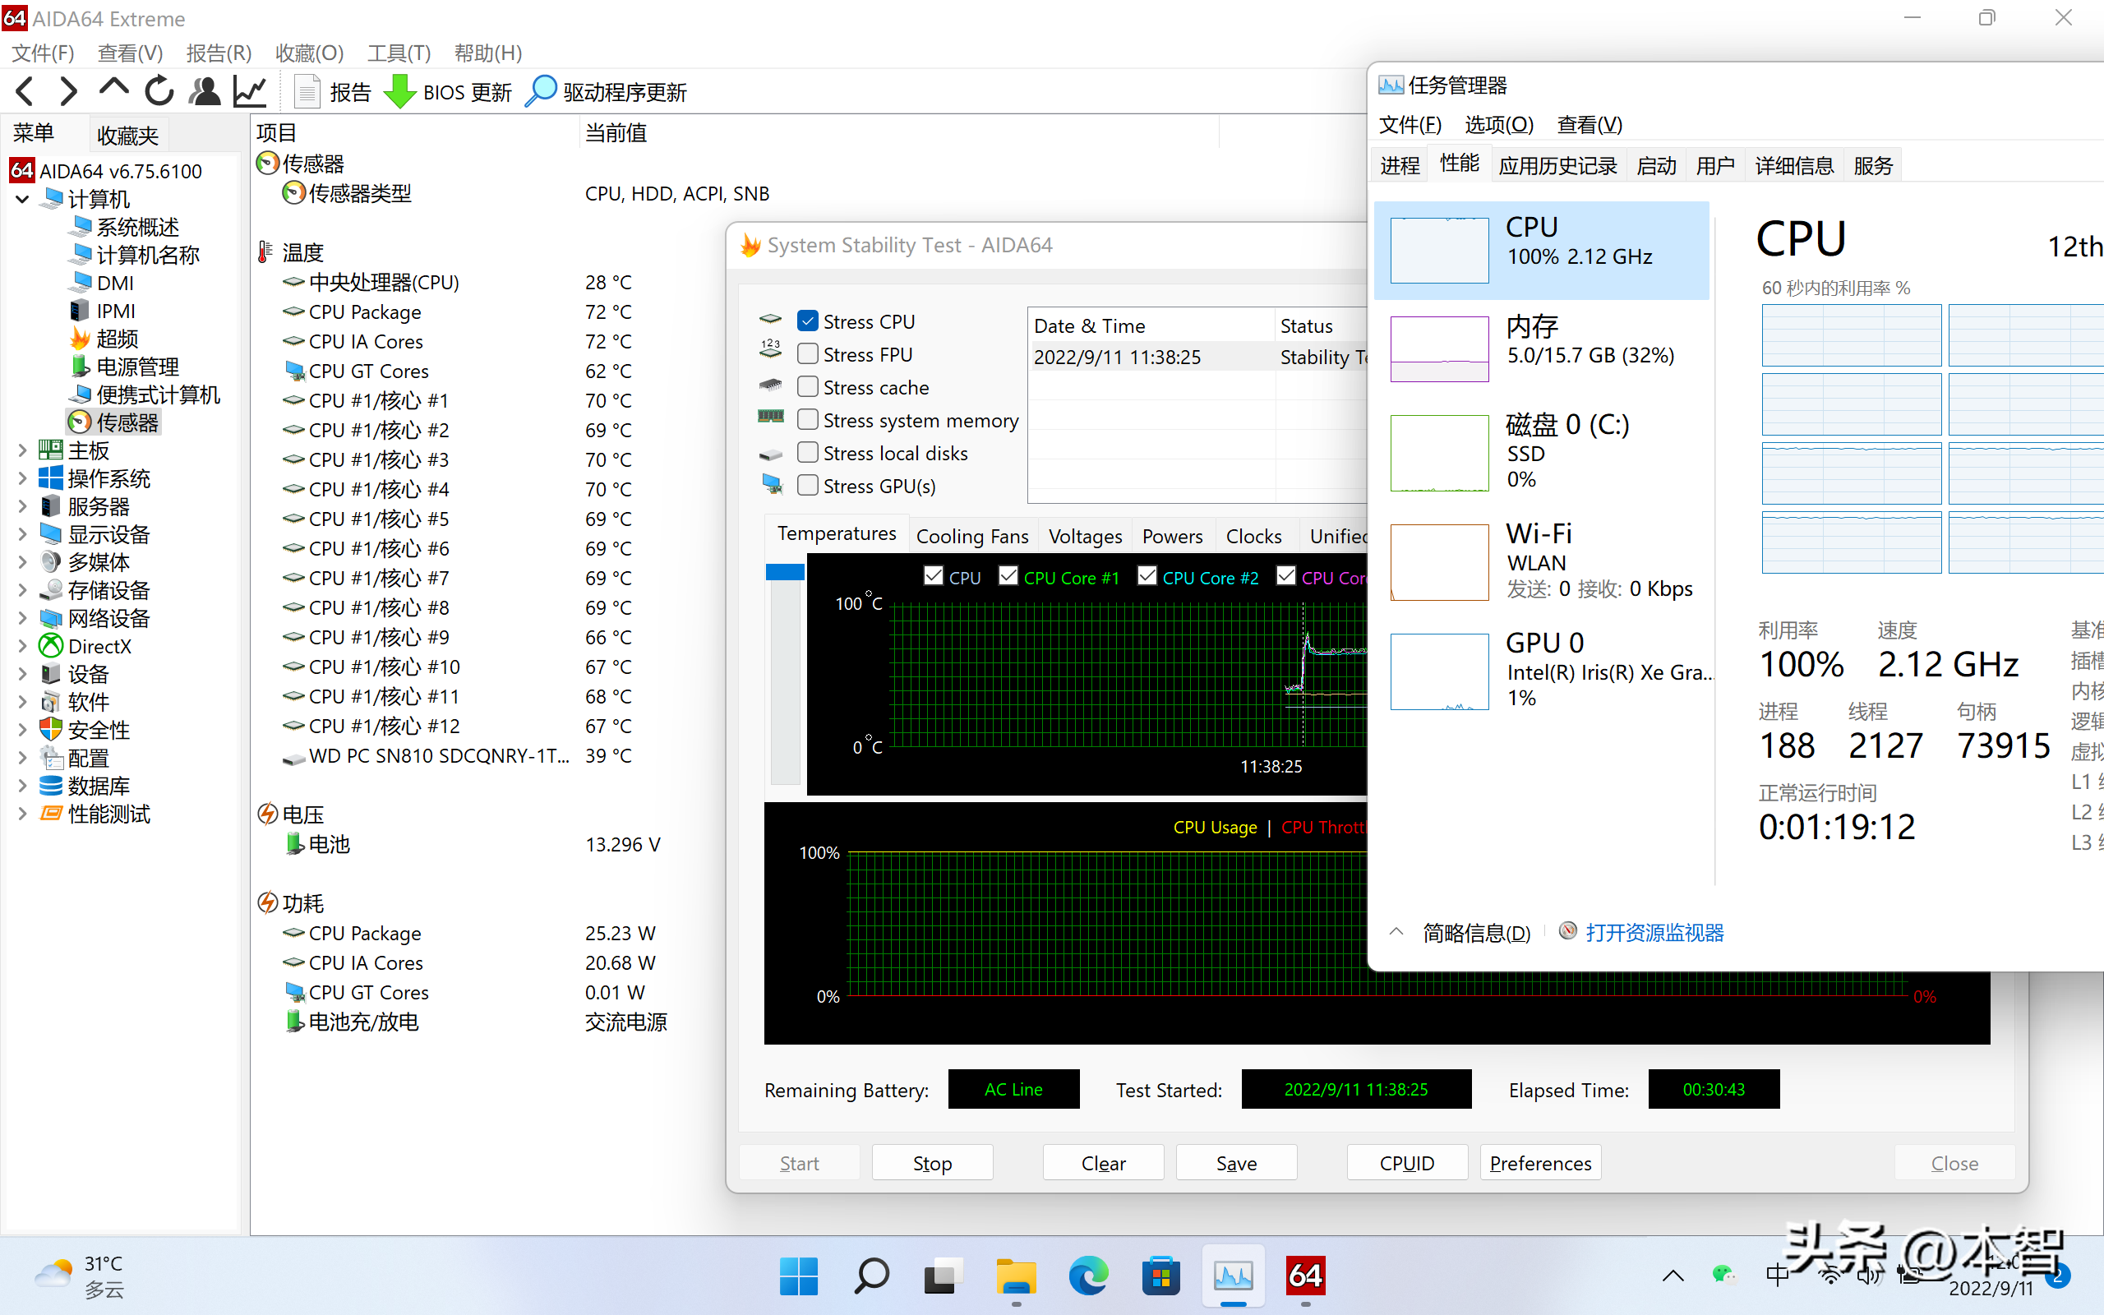
Task: Click the Forward arrow in AIDA64 toolbar
Action: pyautogui.click(x=69, y=91)
